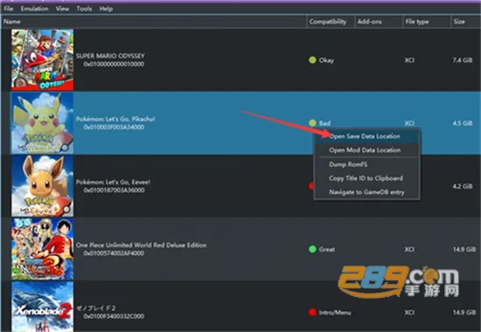The height and width of the screenshot is (332, 481).
Task: Click the Intro/Menu compatibility label
Action: coord(335,313)
